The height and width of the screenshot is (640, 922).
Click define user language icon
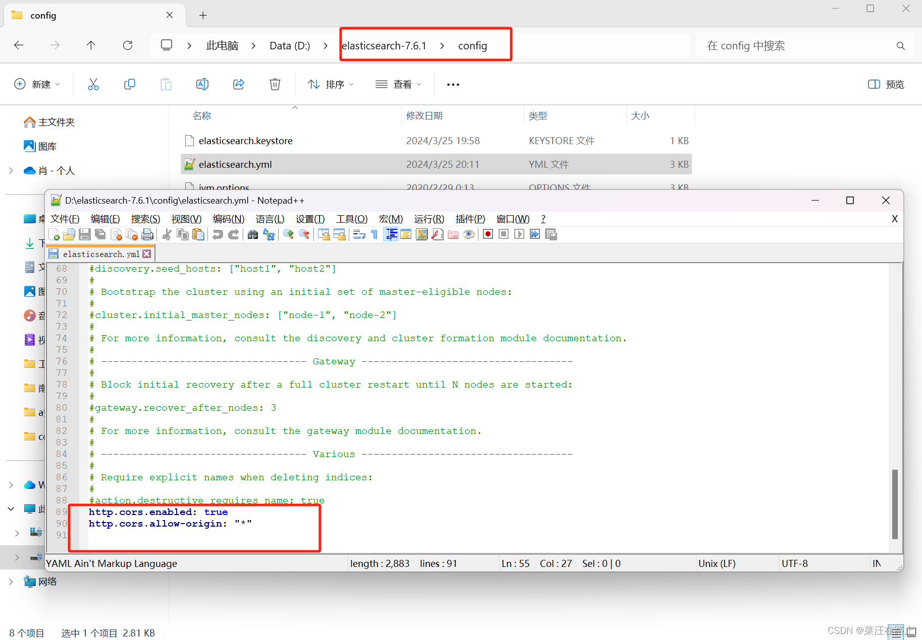click(x=406, y=234)
